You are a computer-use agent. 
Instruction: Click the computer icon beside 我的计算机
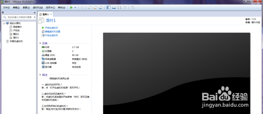click(x=7, y=23)
